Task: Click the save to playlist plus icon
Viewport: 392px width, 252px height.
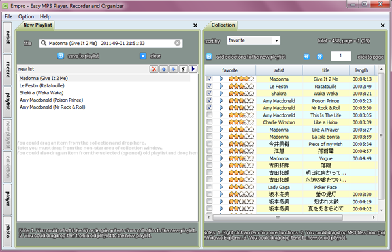Action: pos(61,56)
